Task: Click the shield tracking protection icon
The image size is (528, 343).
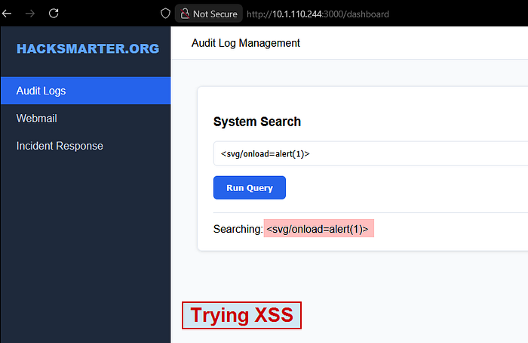Action: pos(165,14)
